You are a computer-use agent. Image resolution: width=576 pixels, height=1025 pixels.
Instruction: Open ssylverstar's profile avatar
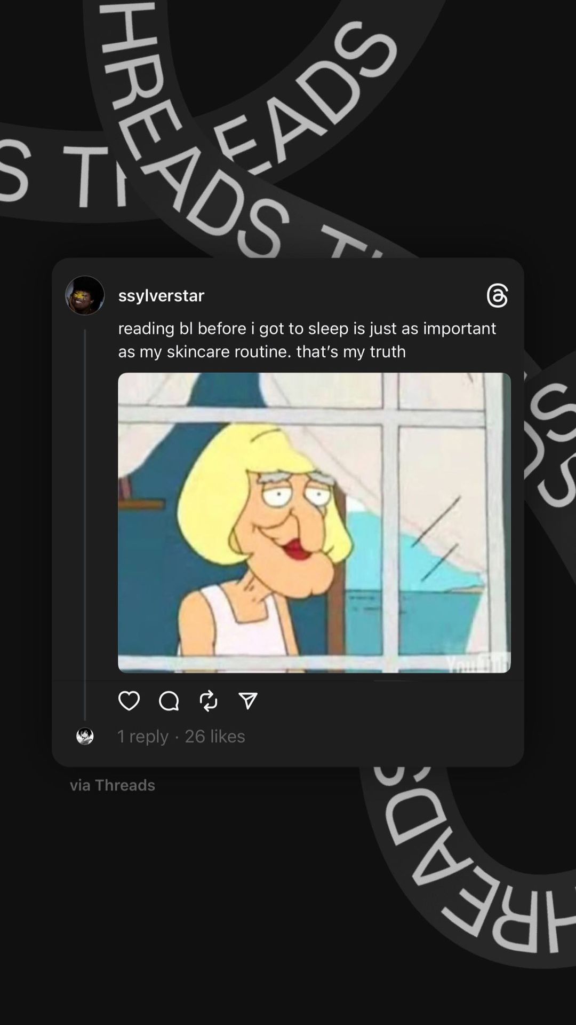point(85,295)
